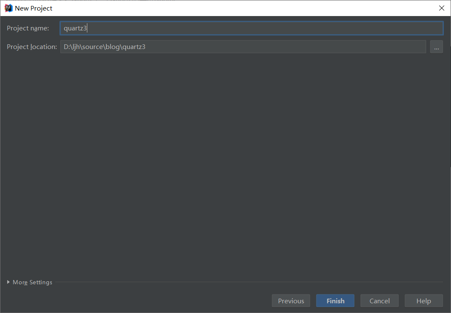Screen dimensions: 451x313
Task: Open the More Settings disclosure triangle
Action: [7, 282]
